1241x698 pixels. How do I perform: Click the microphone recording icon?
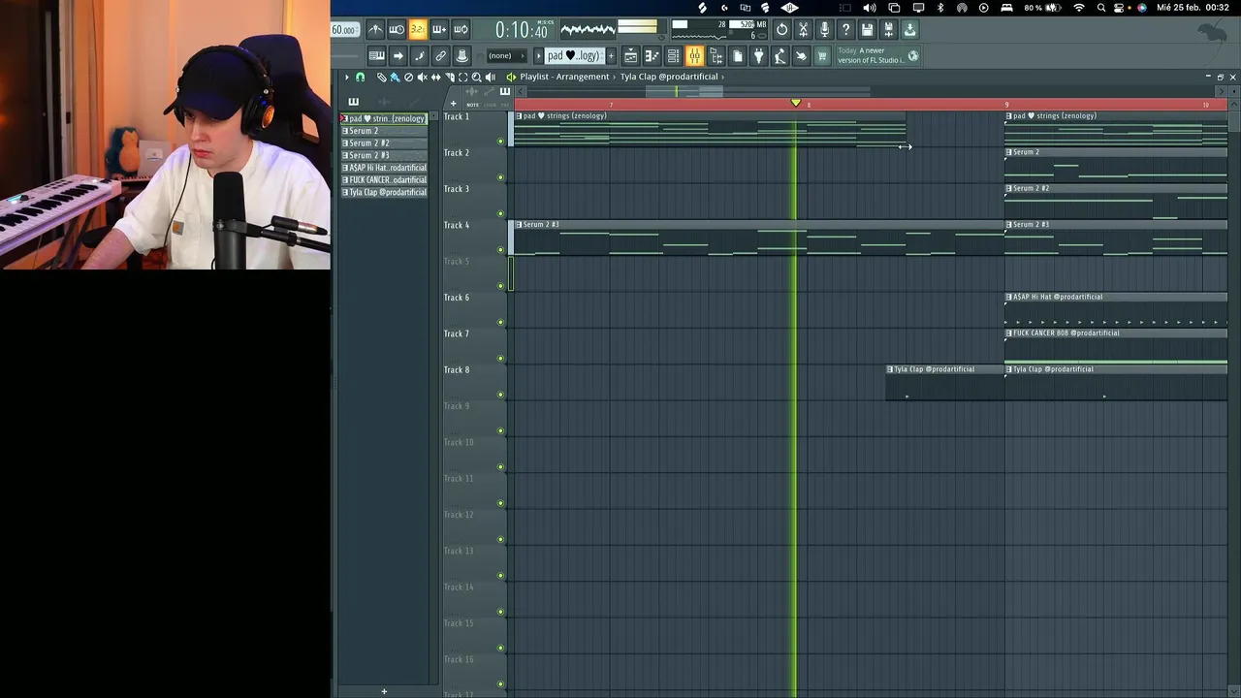pos(824,29)
